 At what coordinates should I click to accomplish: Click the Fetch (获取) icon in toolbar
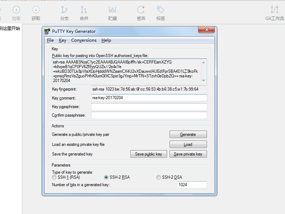click(36, 10)
